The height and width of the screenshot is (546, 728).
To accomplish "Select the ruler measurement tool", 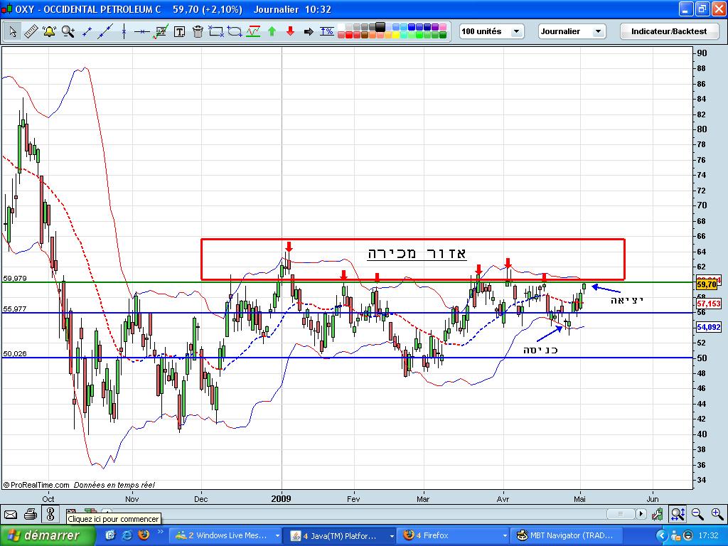I will click(x=31, y=31).
